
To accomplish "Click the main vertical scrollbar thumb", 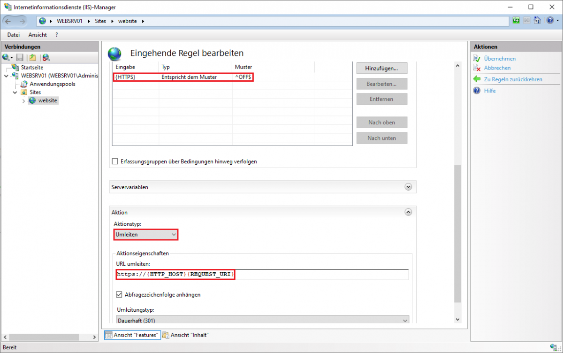I will [457, 233].
